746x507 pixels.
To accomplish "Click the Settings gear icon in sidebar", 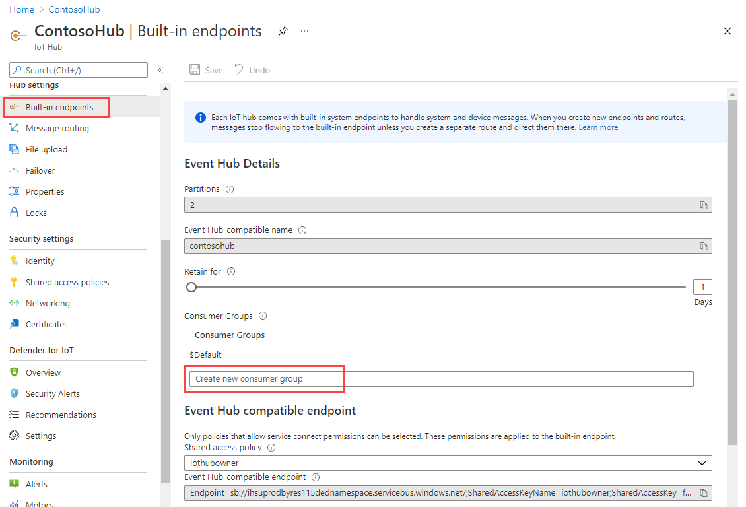I will click(15, 436).
